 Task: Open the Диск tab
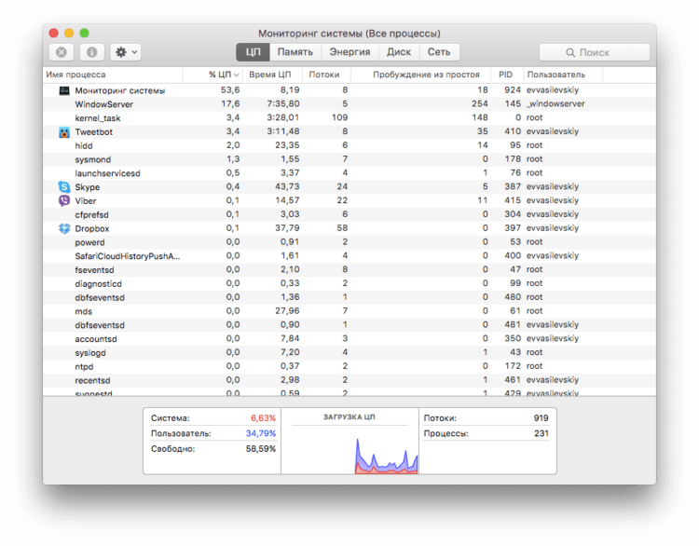399,52
